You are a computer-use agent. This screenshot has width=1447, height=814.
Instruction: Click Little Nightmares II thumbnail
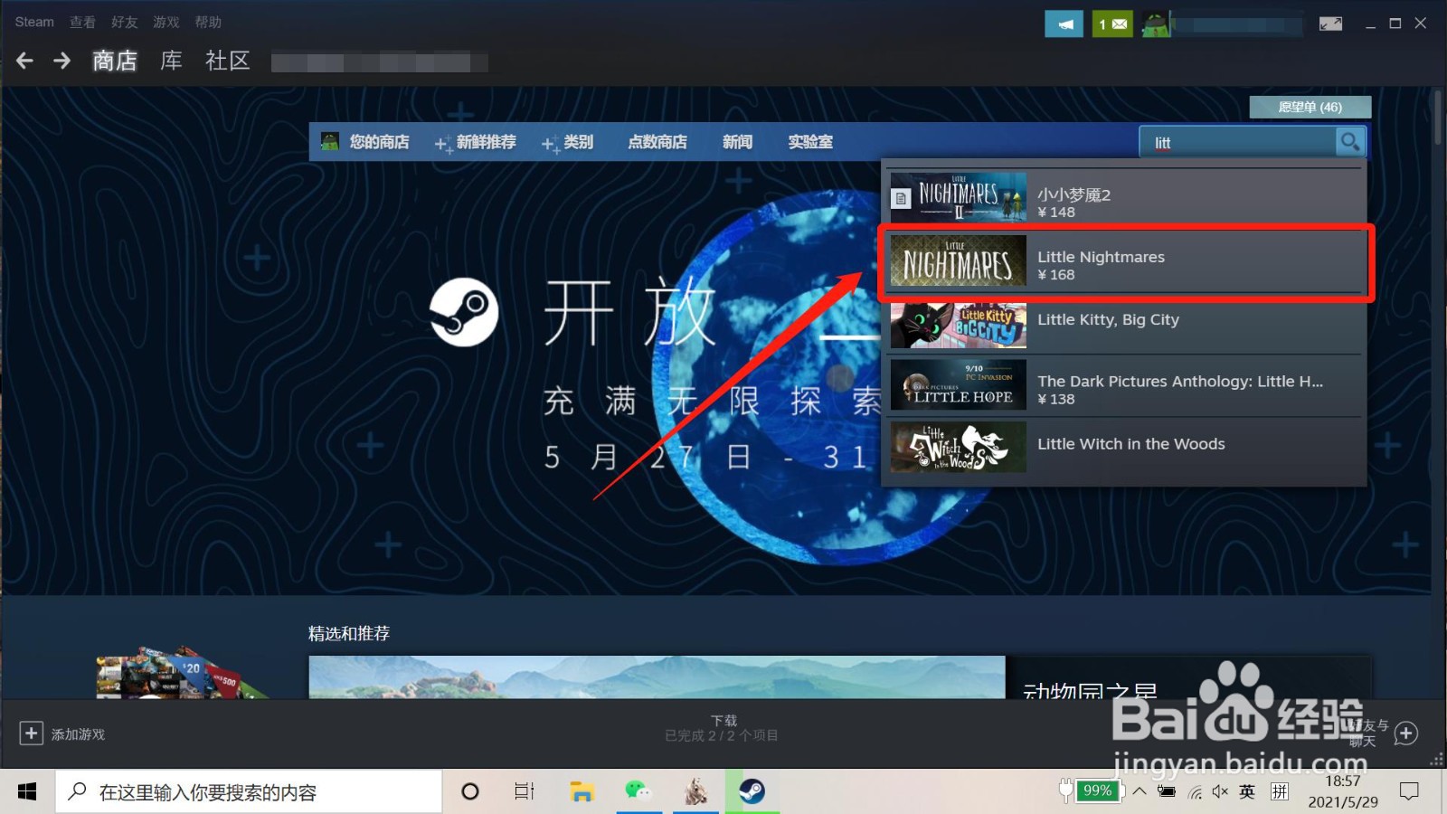(959, 197)
